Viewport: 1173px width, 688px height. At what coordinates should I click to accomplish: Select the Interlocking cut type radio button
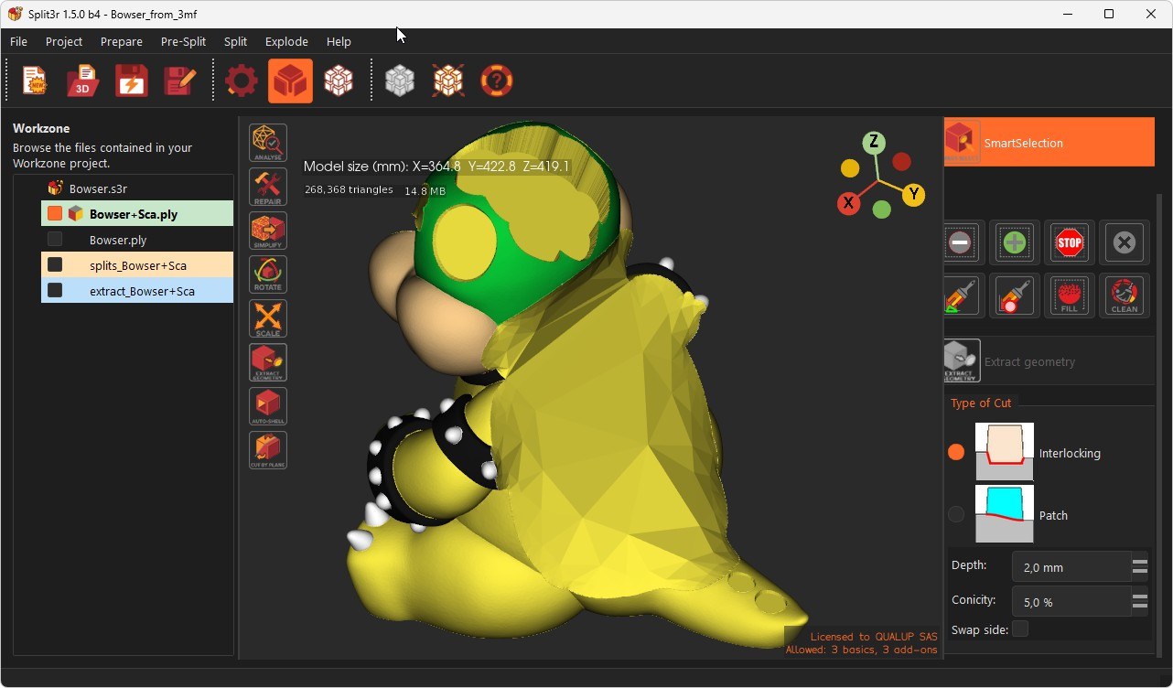click(956, 452)
